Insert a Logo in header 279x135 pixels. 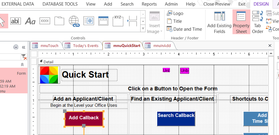(175, 13)
